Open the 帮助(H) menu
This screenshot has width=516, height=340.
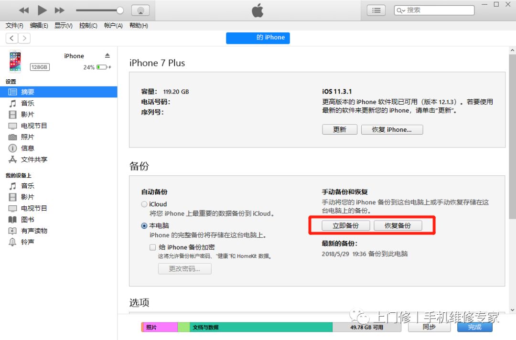pyautogui.click(x=139, y=25)
